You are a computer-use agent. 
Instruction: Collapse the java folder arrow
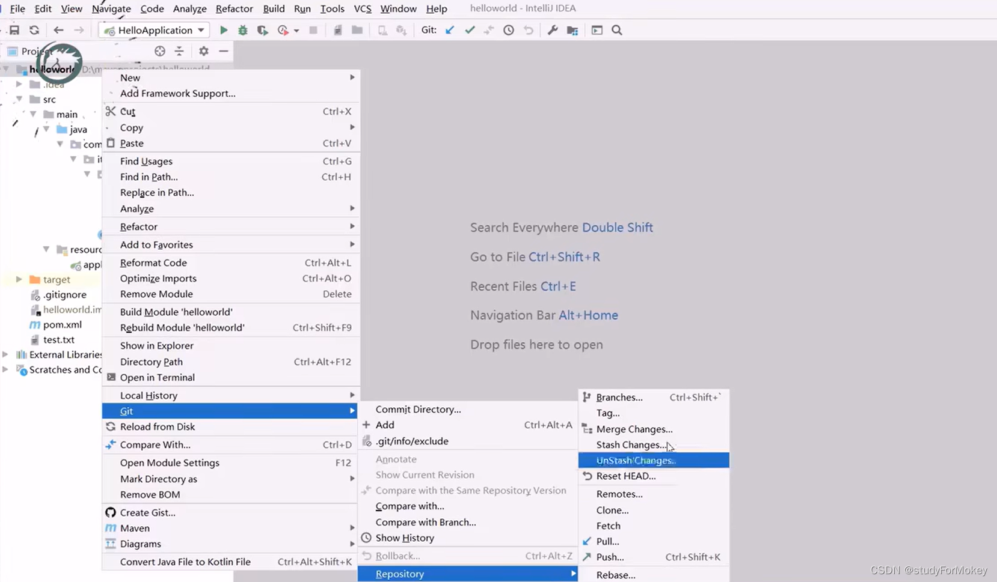(x=46, y=129)
